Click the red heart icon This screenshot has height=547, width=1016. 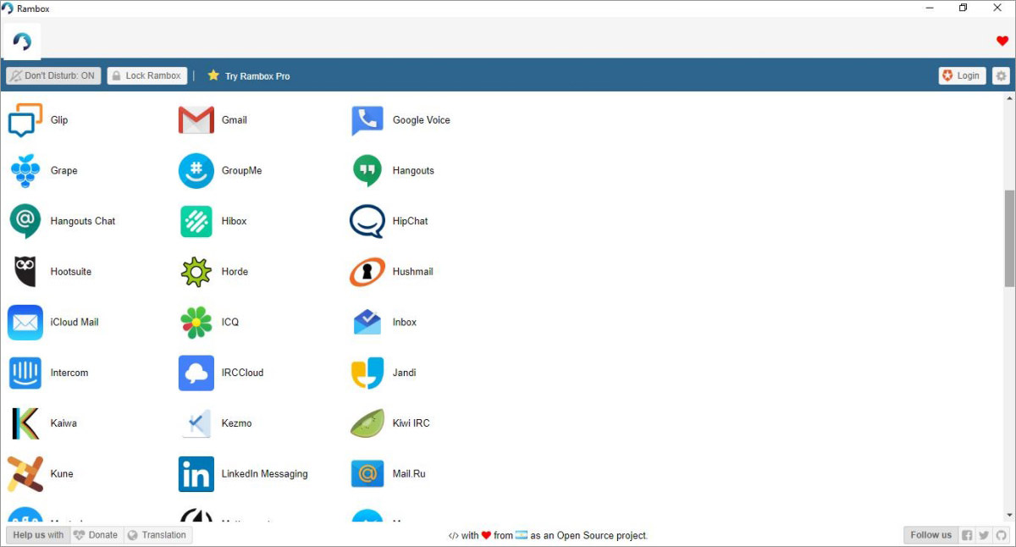(x=1002, y=41)
